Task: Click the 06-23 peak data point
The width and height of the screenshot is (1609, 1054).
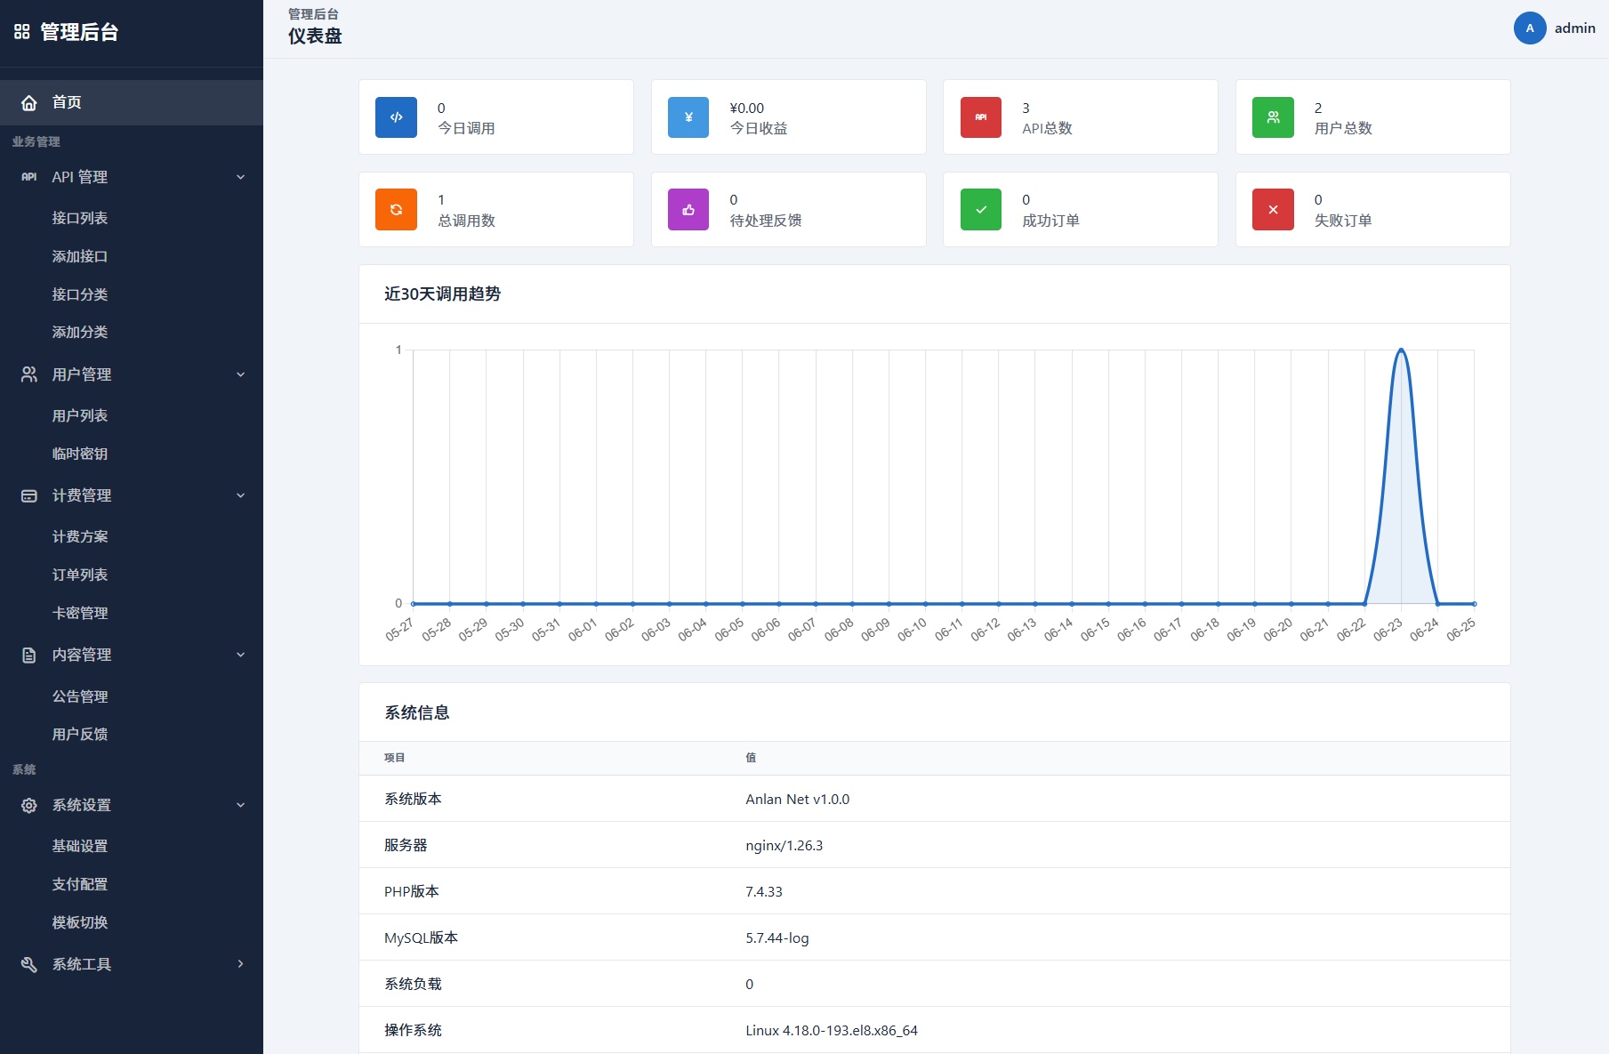Action: click(1401, 350)
